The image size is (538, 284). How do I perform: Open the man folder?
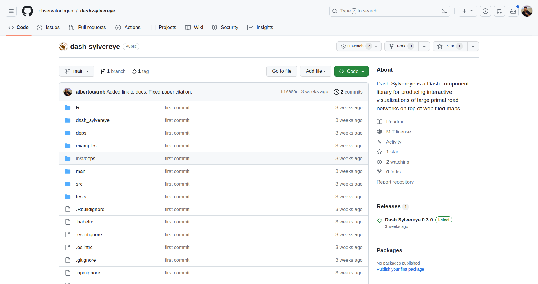pos(81,171)
